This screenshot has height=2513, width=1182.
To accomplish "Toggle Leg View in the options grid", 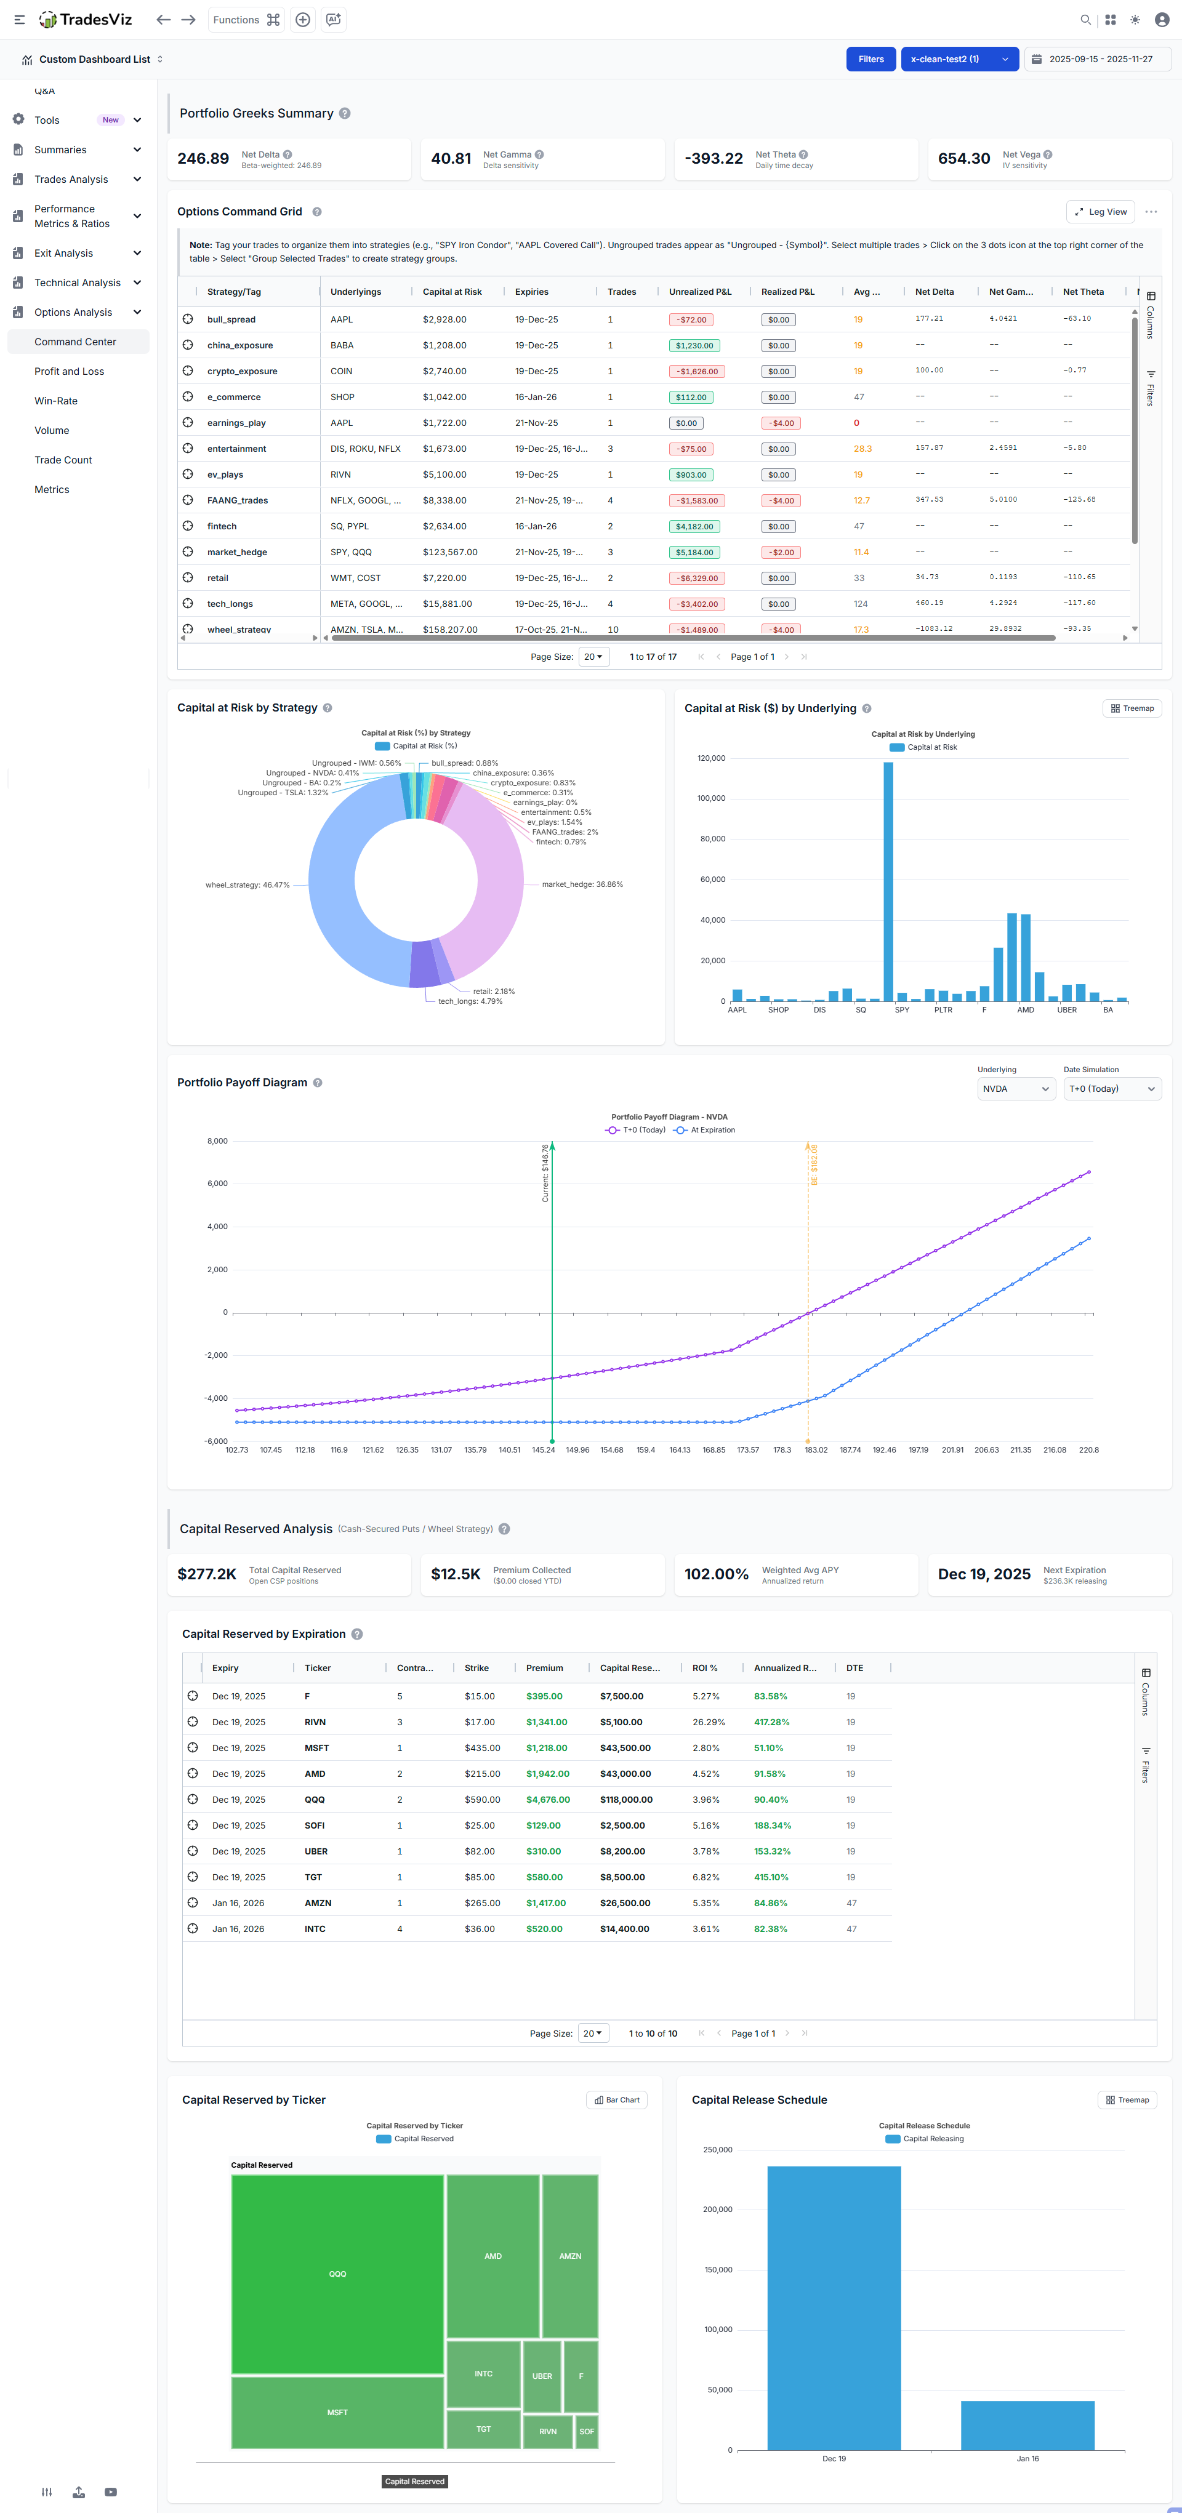I will 1100,212.
